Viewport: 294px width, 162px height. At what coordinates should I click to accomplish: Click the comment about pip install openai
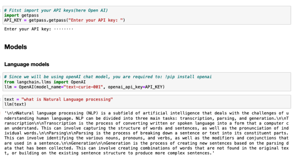[108, 77]
